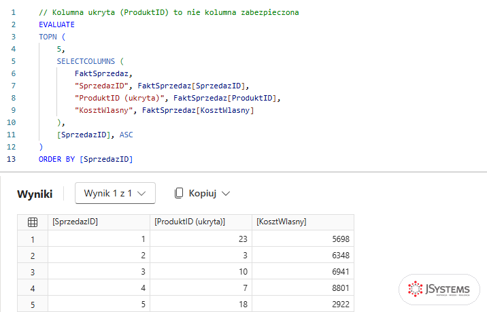Select the KosztWlasny cell with 8801
Screen dimensions: 487x312
tap(303, 288)
